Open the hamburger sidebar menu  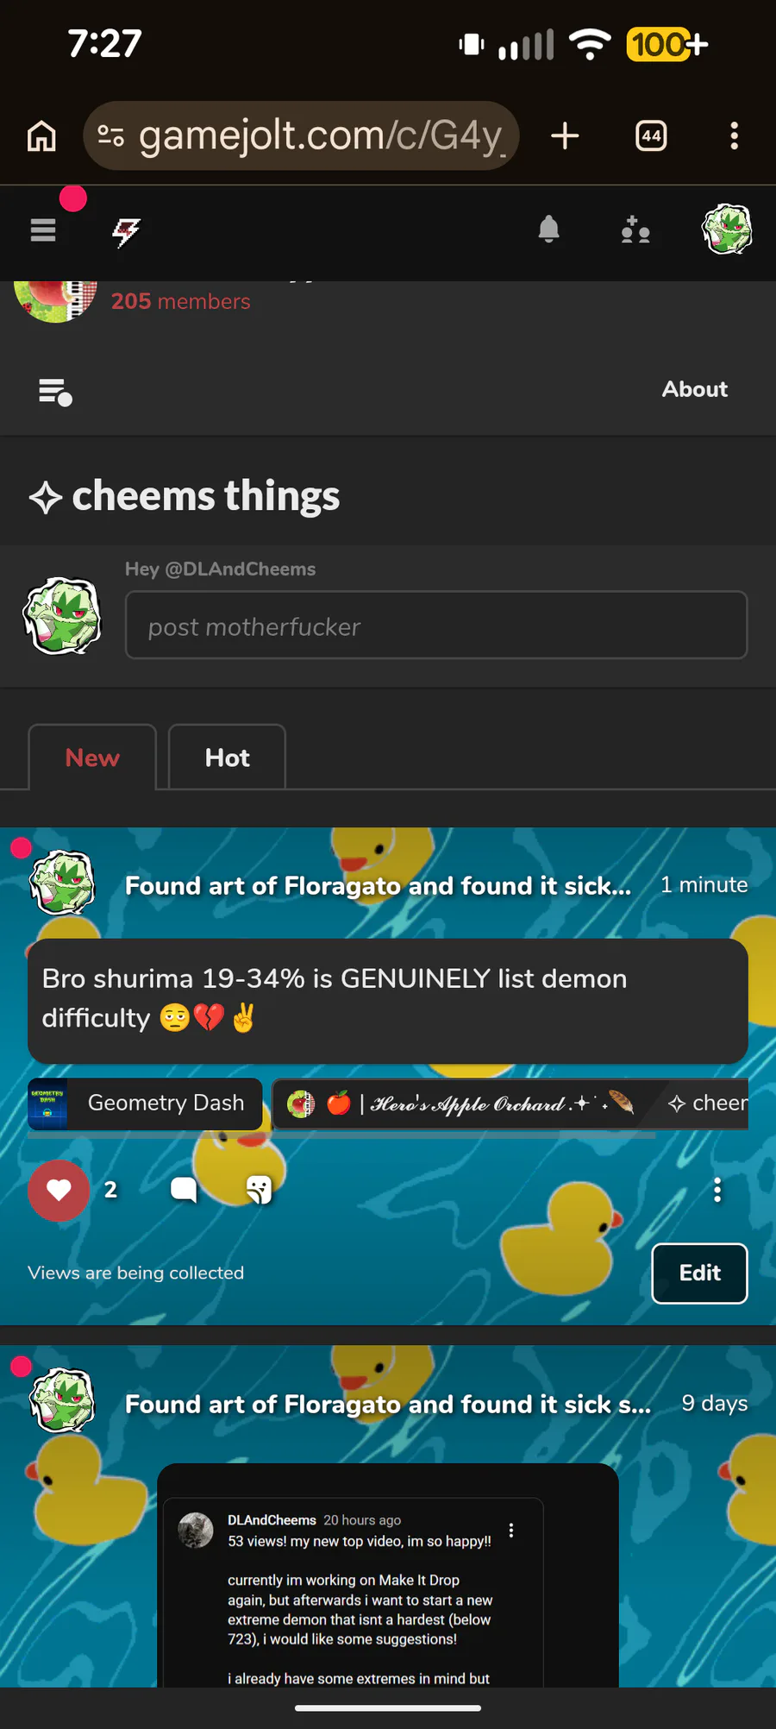point(43,230)
